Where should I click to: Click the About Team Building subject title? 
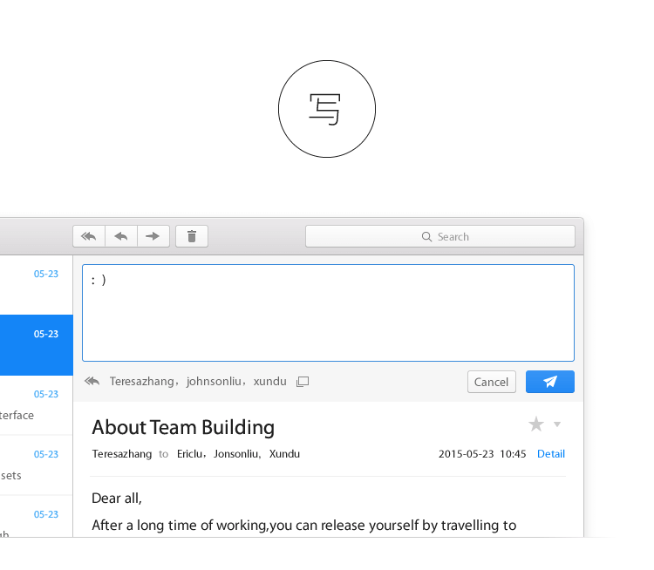[x=183, y=427]
